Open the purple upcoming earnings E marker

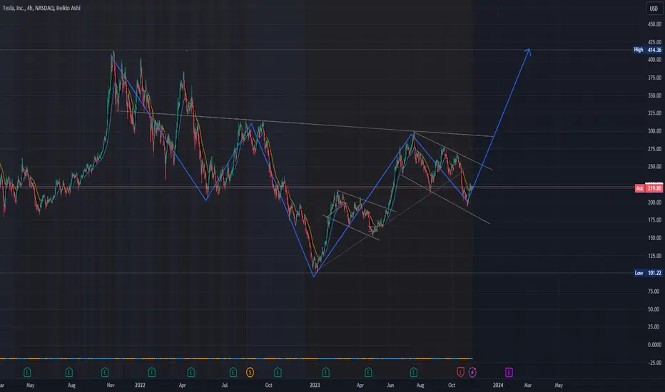click(509, 373)
